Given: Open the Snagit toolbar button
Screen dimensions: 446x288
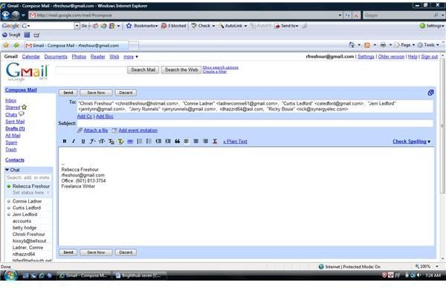Looking at the screenshot, I should pyautogui.click(x=11, y=35).
